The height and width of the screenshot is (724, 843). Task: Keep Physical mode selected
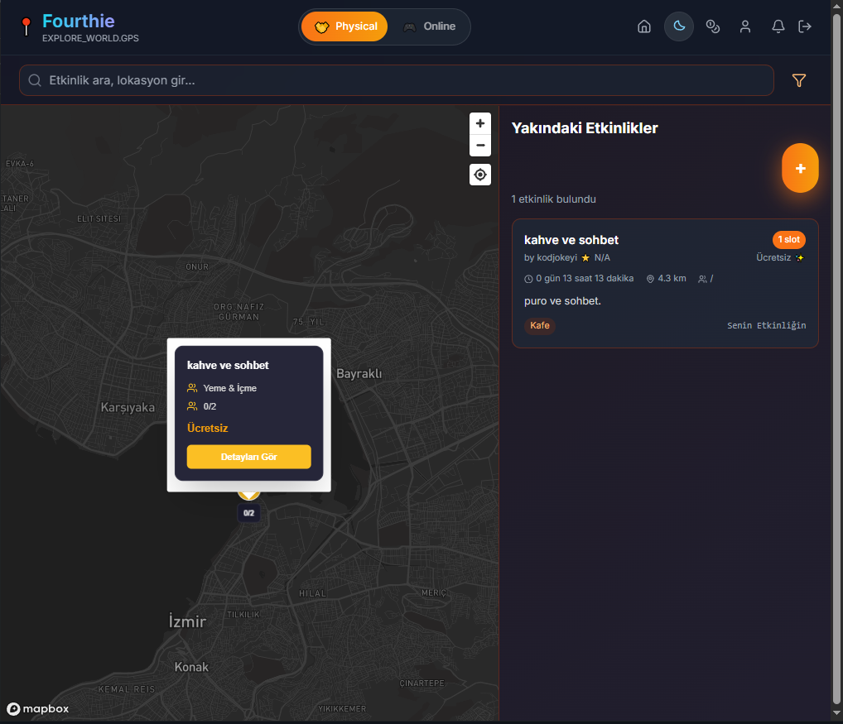(344, 26)
